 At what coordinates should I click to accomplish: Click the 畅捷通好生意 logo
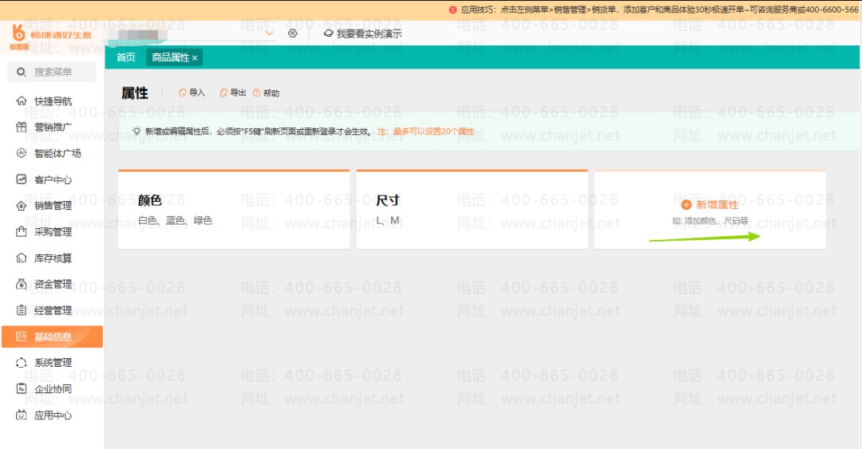50,36
